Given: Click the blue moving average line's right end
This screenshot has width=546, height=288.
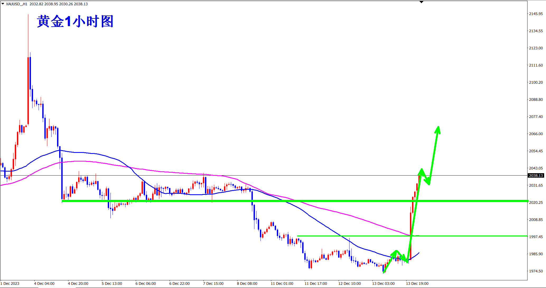Looking at the screenshot, I should pos(419,253).
